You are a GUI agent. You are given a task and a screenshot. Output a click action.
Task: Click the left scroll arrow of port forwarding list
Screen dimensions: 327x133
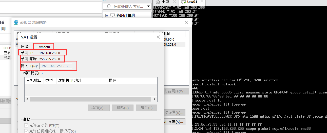tap(27, 99)
